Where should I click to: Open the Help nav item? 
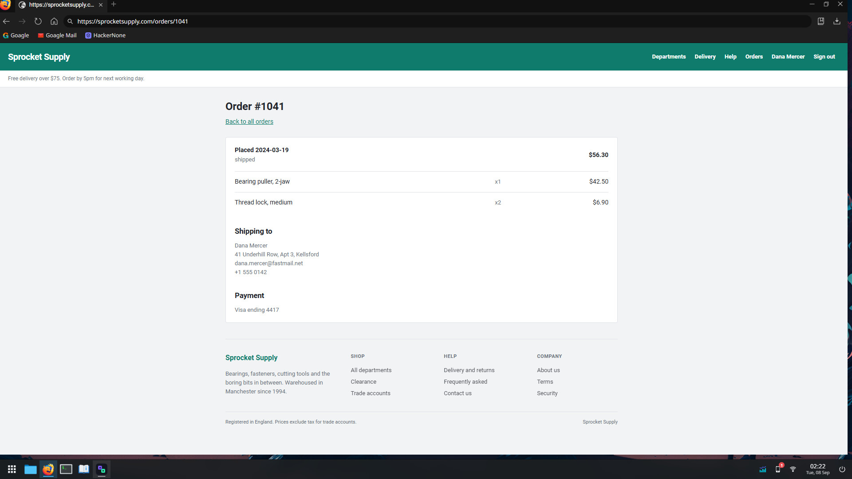pos(730,57)
